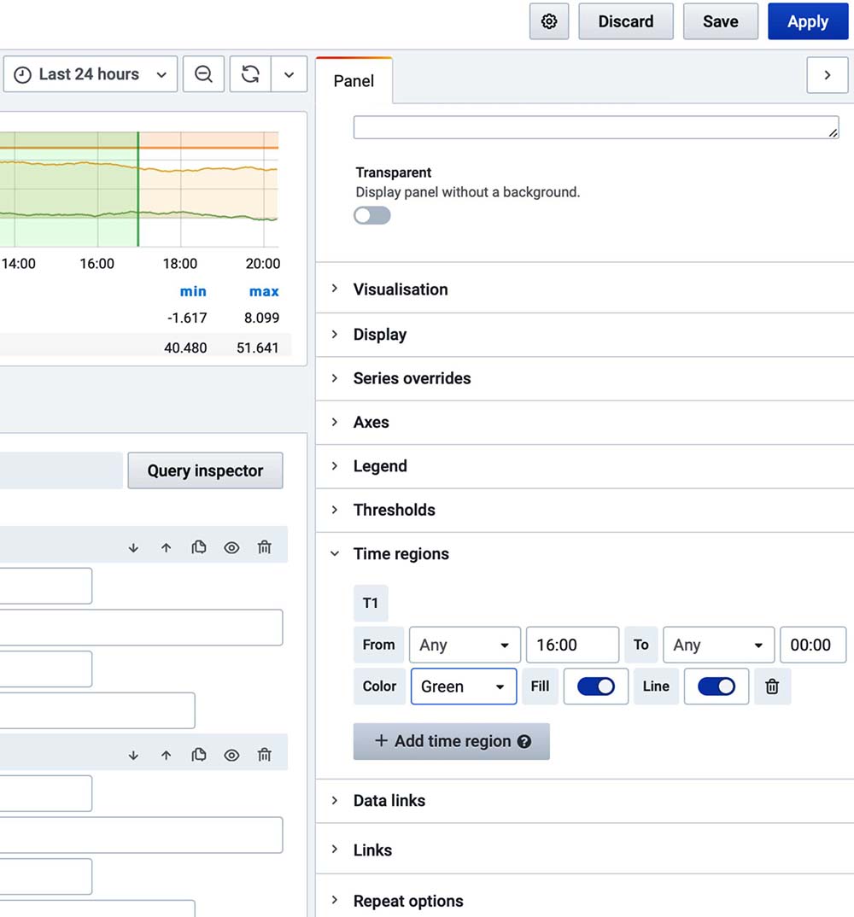The height and width of the screenshot is (917, 854).
Task: Expand the Series overrides section
Action: click(412, 378)
